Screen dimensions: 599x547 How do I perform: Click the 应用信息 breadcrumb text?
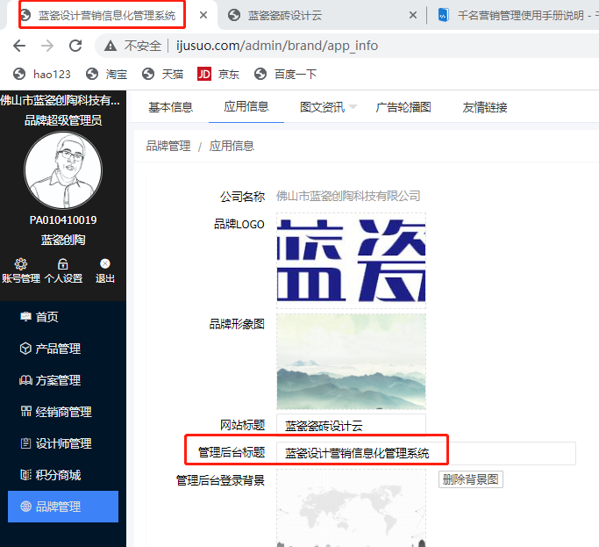(x=232, y=146)
